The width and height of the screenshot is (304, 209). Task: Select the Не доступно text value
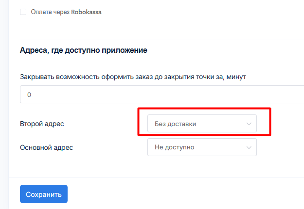click(174, 147)
